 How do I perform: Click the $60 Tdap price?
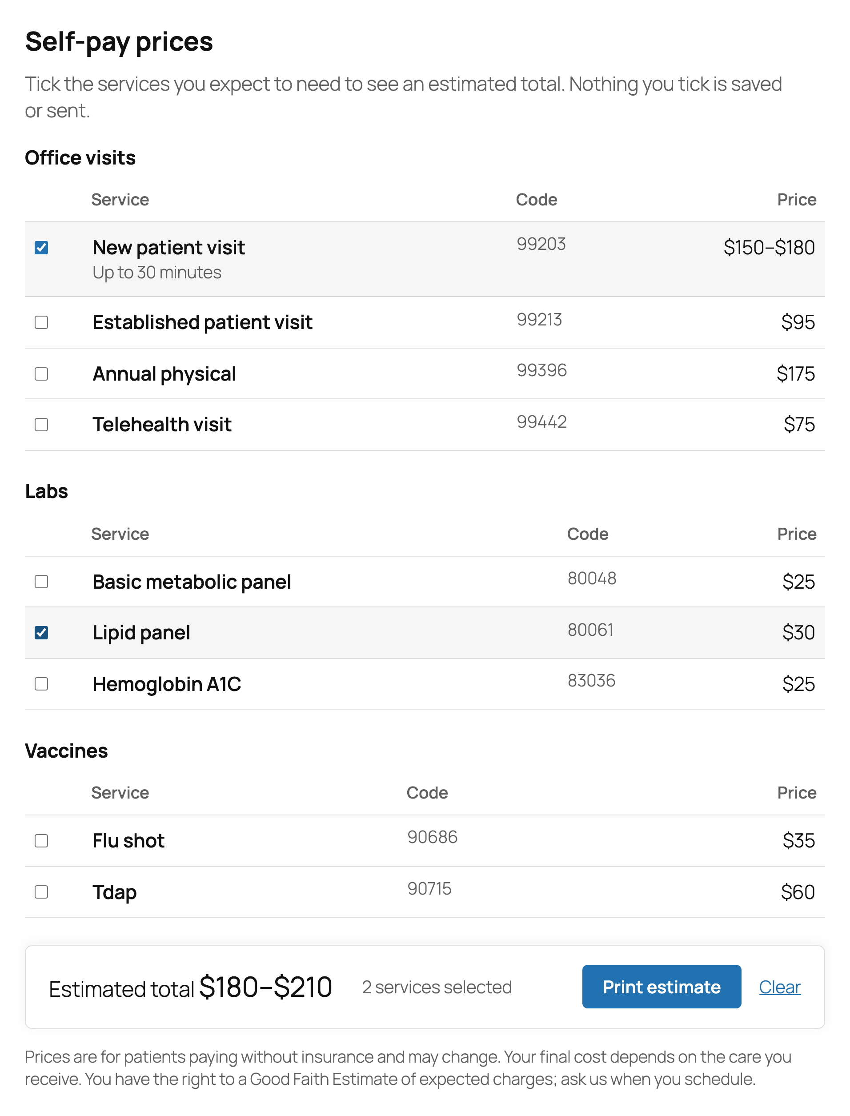click(x=798, y=892)
